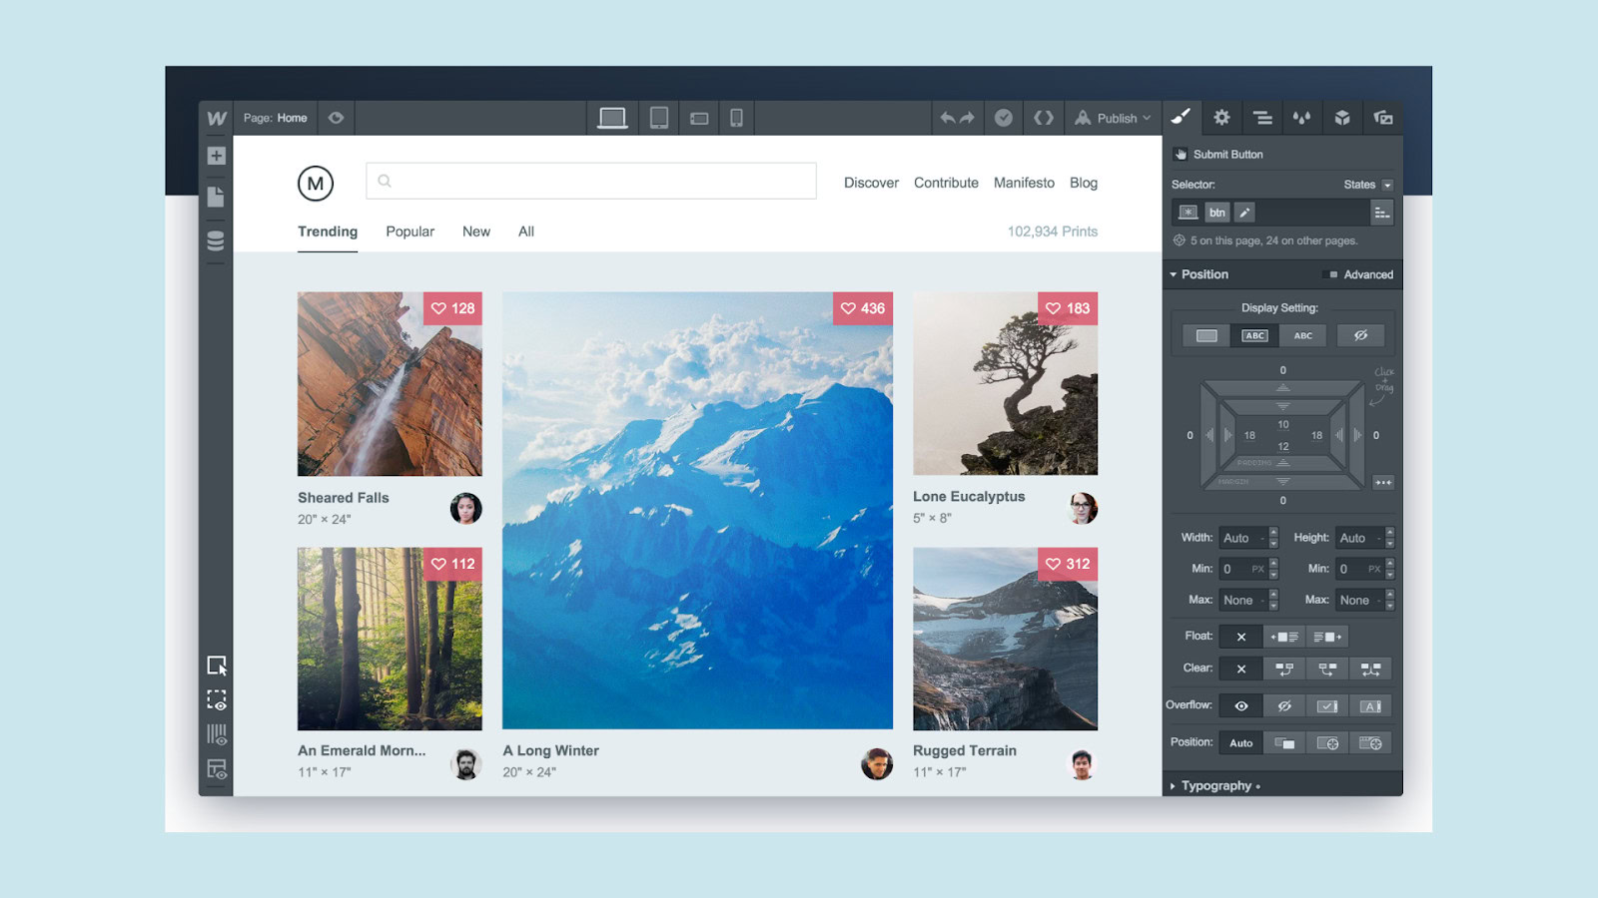Open the Publish dropdown
Viewport: 1598px width, 898px height.
pyautogui.click(x=1113, y=118)
